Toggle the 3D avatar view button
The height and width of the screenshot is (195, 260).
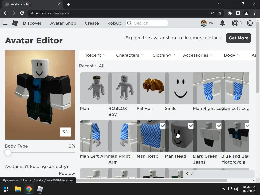pos(66,132)
